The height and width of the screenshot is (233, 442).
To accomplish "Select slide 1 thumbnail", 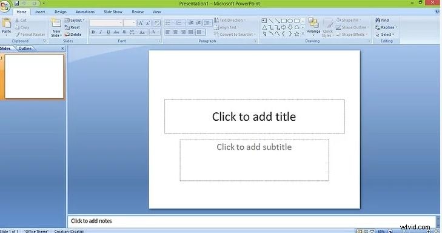I will 34,76.
